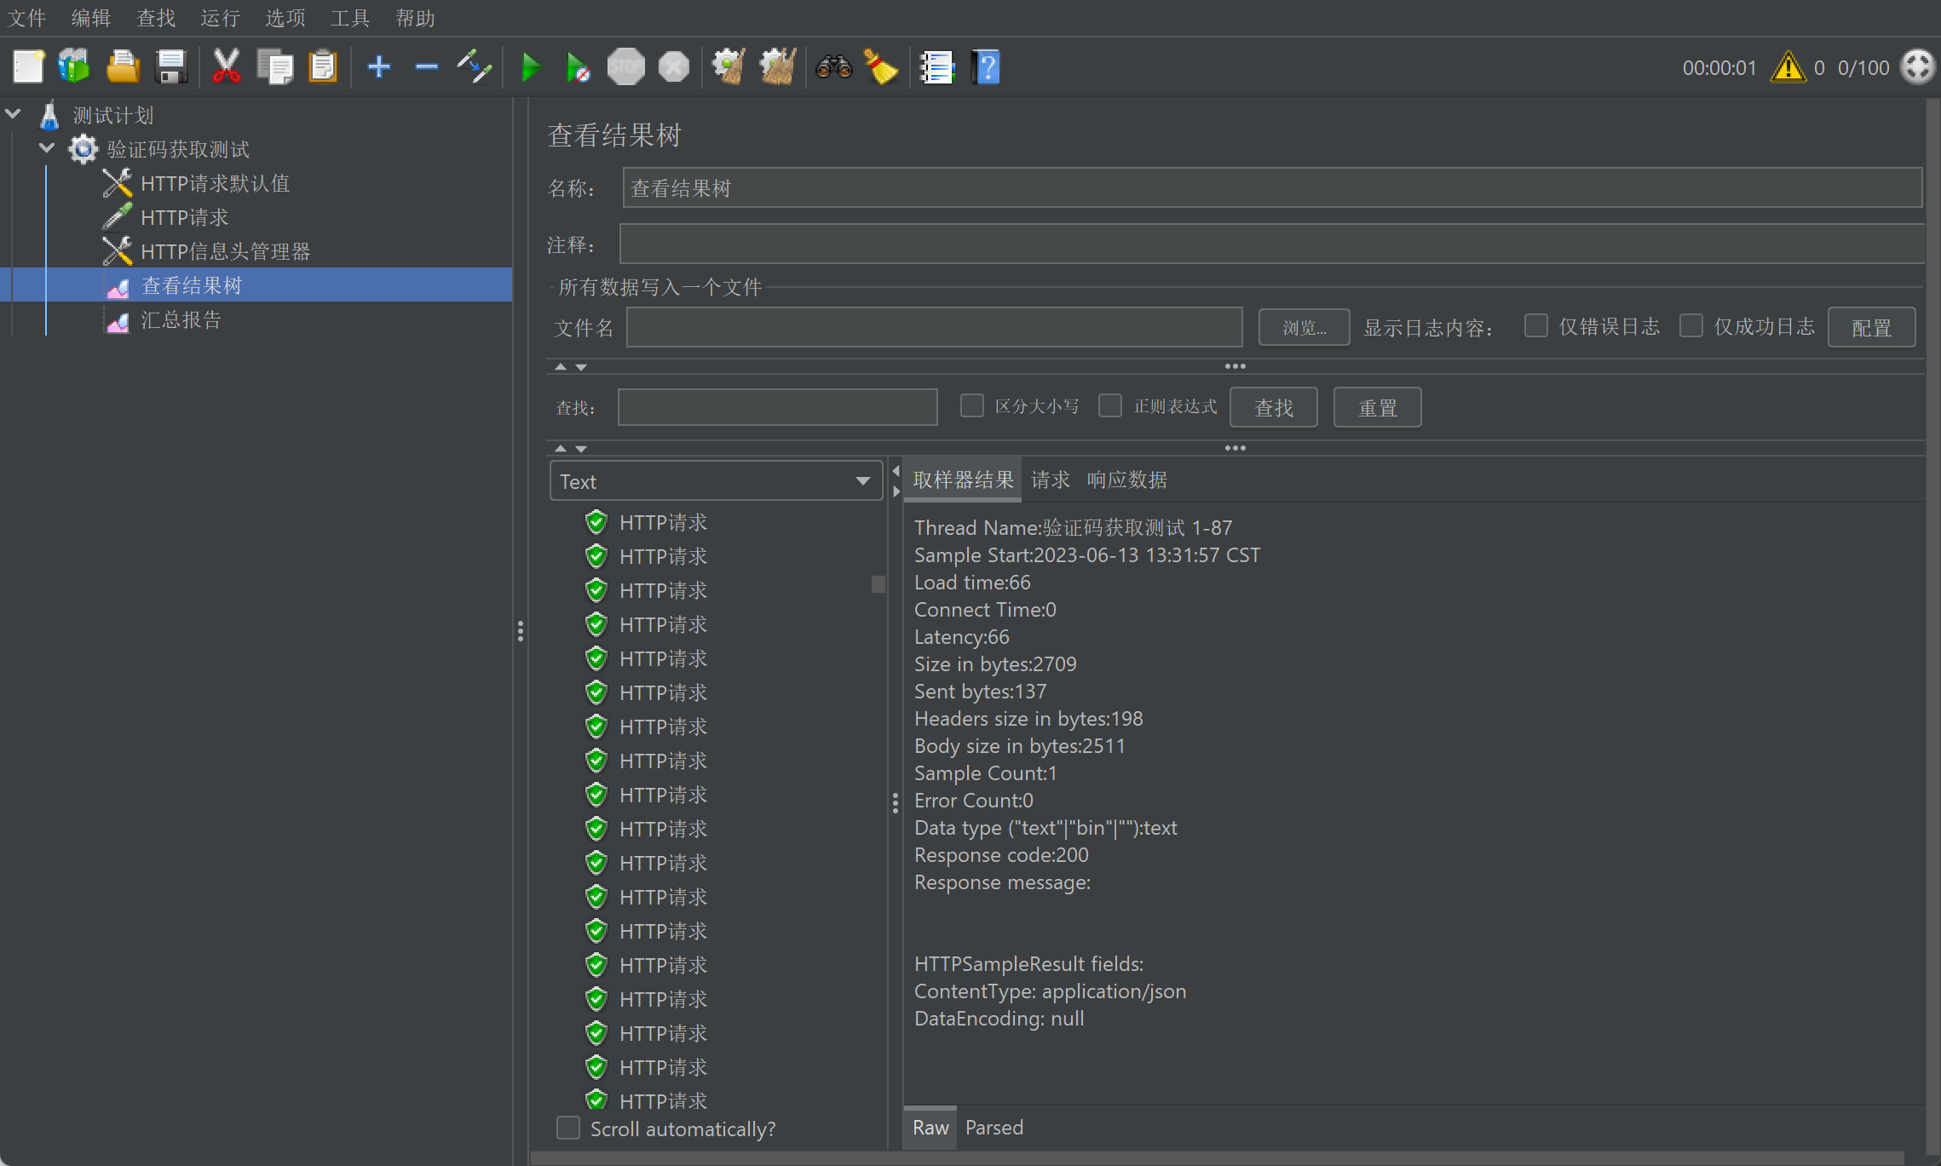Image resolution: width=1941 pixels, height=1166 pixels.
Task: Click the 名称 input field
Action: point(1272,187)
